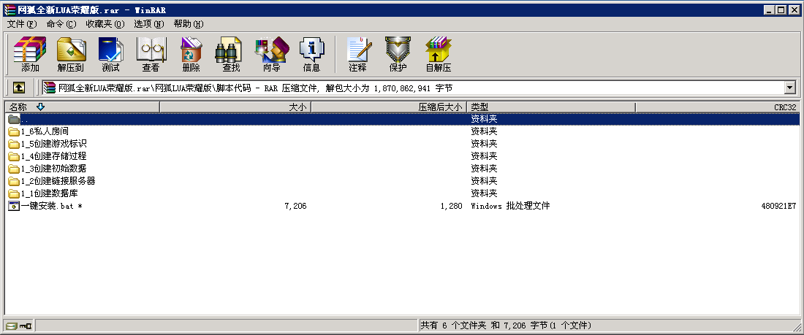Screen dimensions: 804x335
Task: Run the 测试 (Test) archive tool
Action: click(x=110, y=54)
